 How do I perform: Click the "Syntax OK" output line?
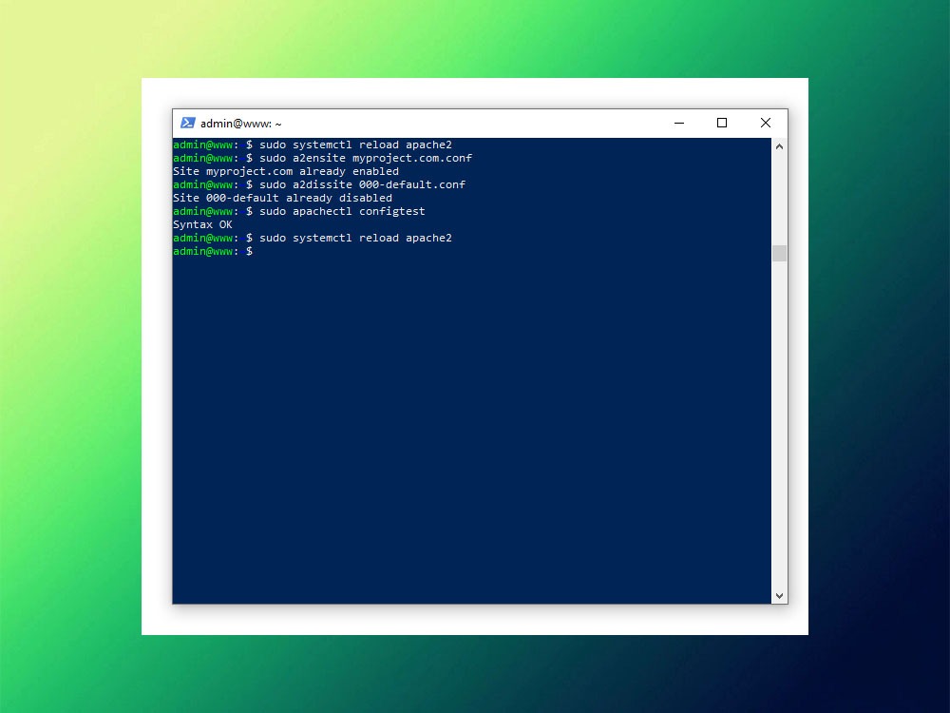202,224
